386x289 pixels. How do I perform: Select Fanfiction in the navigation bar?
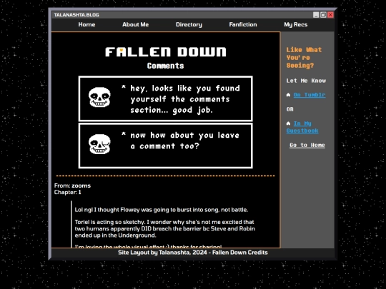(243, 24)
